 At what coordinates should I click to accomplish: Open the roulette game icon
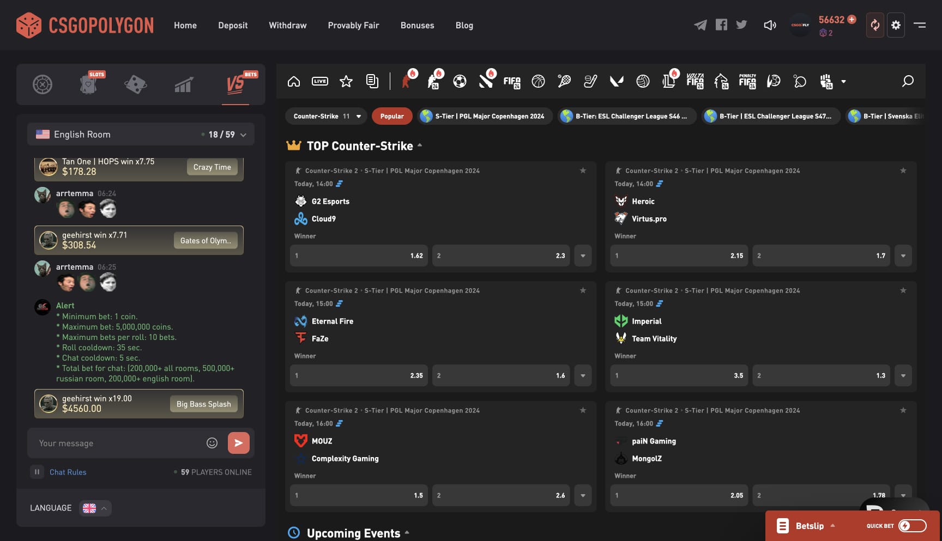(43, 84)
